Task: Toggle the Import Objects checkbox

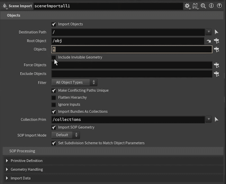Action: 54,24
